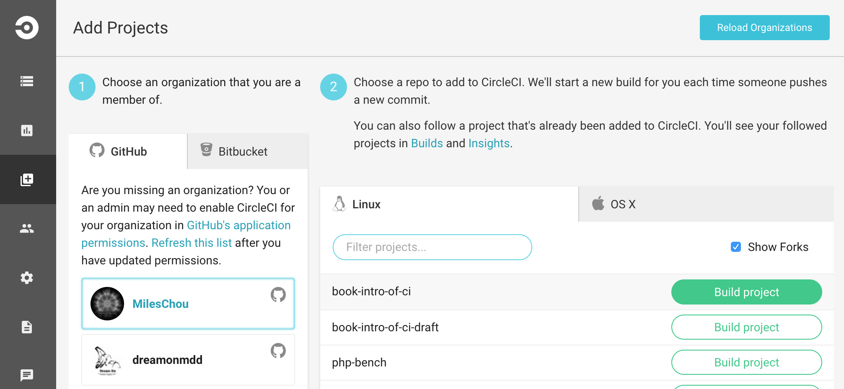Select the Add Projects sidebar icon

coord(27,179)
